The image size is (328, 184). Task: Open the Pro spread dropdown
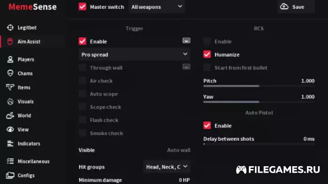click(134, 54)
